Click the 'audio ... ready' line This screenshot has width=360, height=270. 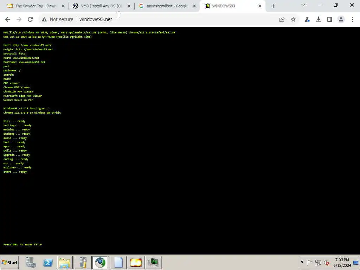[15, 138]
